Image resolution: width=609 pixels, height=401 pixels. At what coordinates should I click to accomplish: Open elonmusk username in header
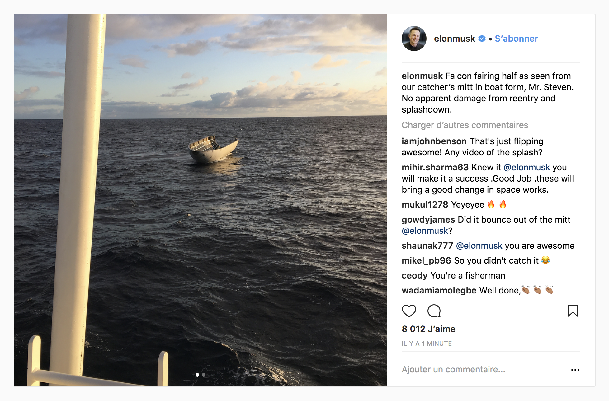(x=455, y=39)
